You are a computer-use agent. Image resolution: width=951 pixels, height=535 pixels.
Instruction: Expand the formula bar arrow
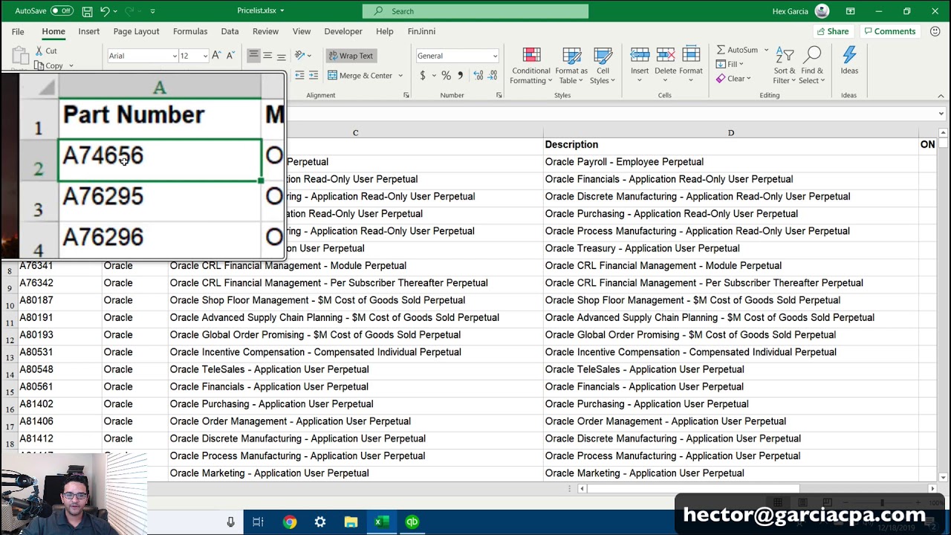941,114
